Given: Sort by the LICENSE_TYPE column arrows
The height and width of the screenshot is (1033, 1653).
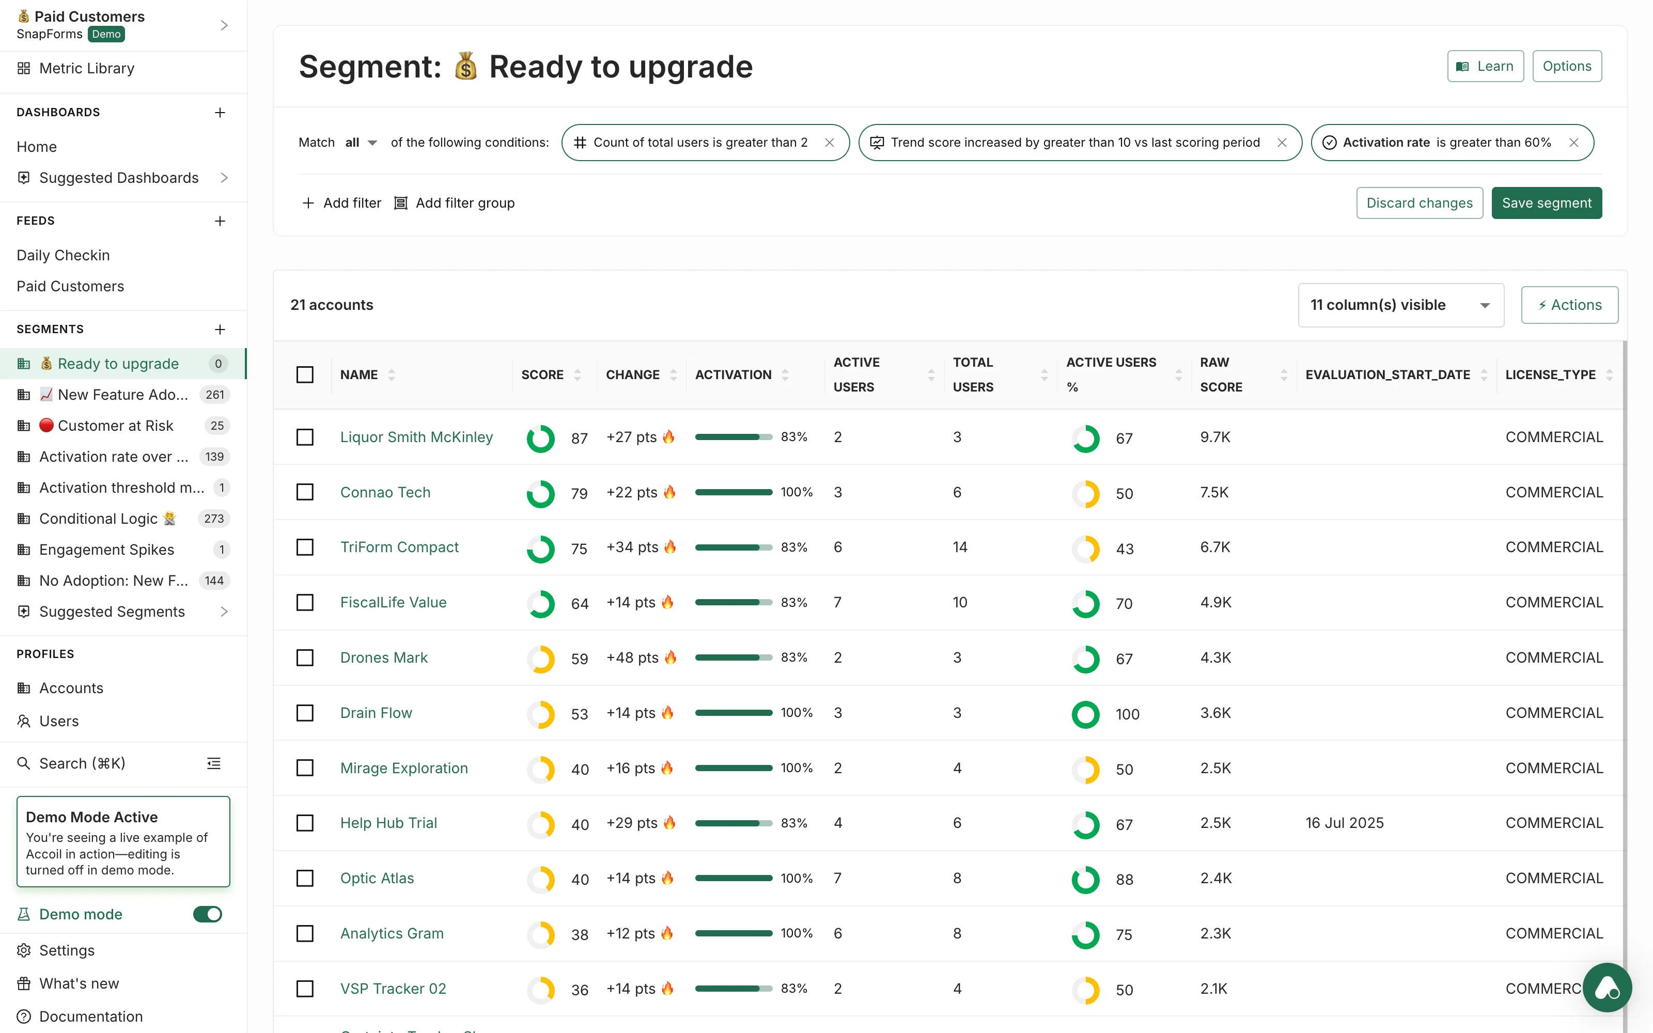Looking at the screenshot, I should [x=1609, y=374].
